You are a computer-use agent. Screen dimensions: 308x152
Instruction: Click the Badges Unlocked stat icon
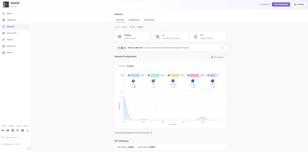(x=195, y=37)
